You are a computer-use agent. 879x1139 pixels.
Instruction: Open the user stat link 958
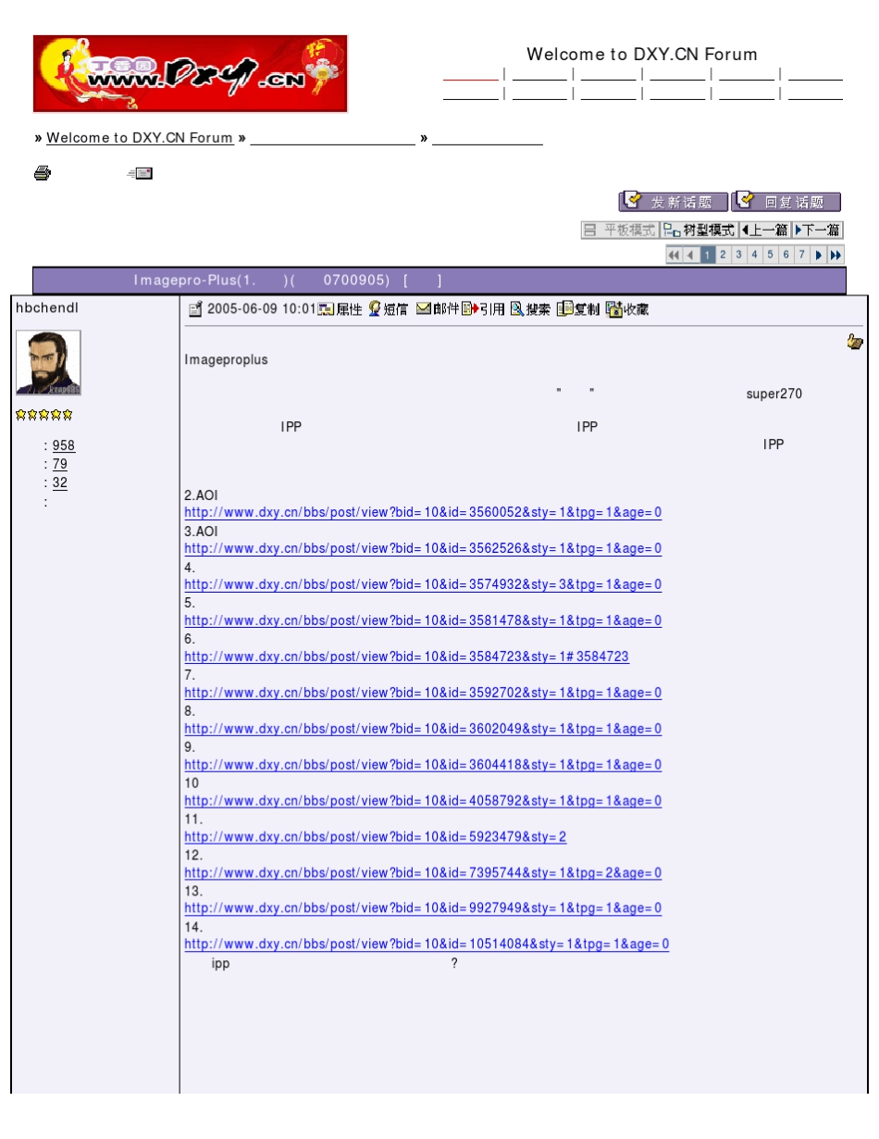click(x=64, y=445)
